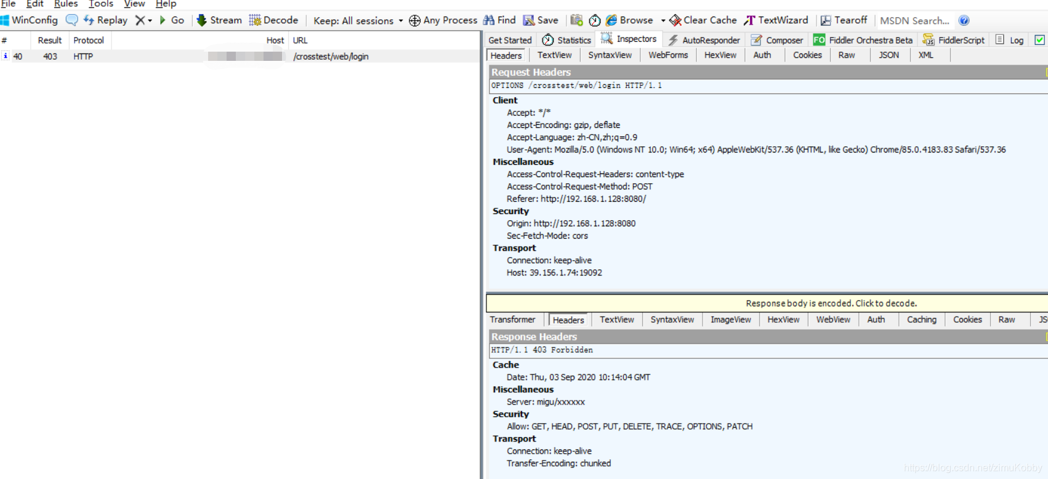Click the Access-Control-Request-Method: POST line

(579, 186)
